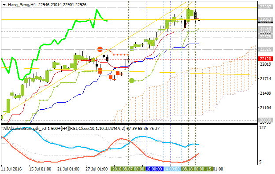This screenshot has height=174, width=275.
Task: Click the 23207 price level label
Action: 266,7
